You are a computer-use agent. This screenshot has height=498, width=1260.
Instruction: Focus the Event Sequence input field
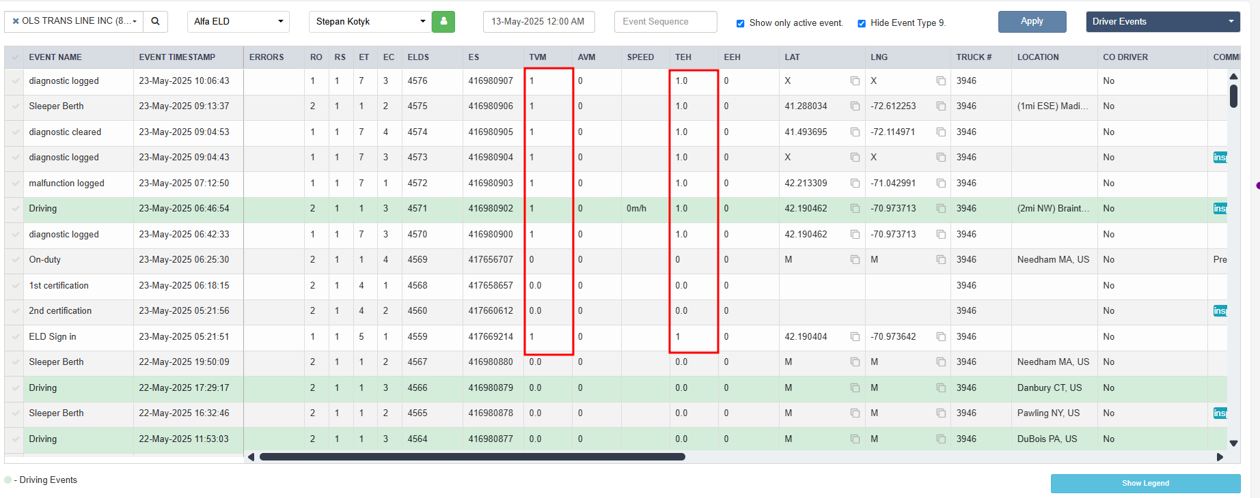pyautogui.click(x=666, y=21)
